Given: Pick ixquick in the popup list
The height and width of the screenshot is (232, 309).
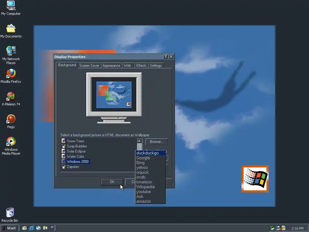Looking at the screenshot, I should (150, 172).
